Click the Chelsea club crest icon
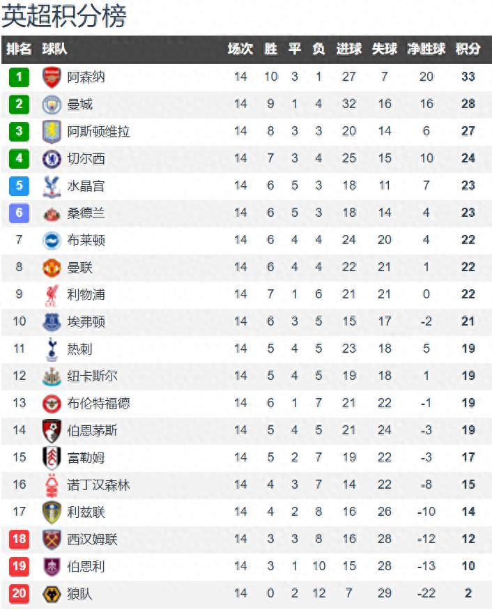Screen dimensions: 492x610 point(52,158)
